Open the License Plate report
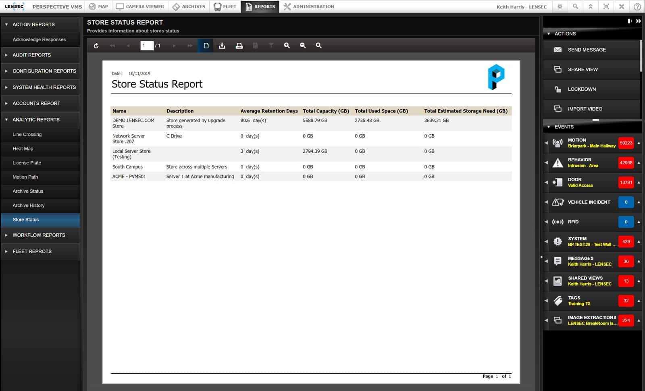The image size is (645, 391). coord(27,163)
